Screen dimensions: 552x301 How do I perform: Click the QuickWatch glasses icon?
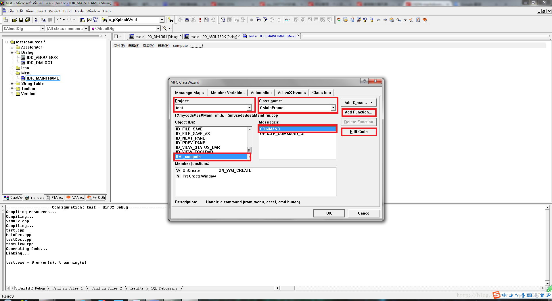click(287, 20)
